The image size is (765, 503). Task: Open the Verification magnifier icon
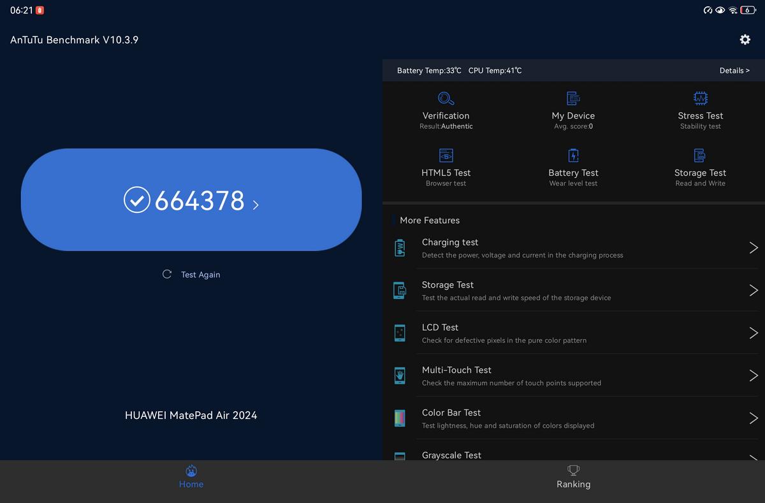(446, 98)
